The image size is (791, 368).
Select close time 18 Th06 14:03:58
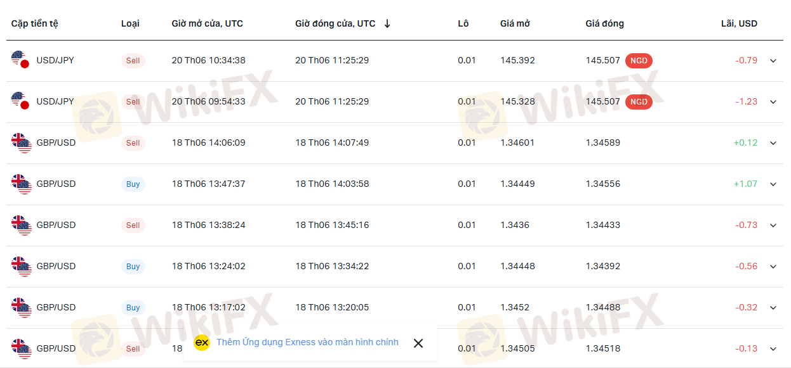pos(332,184)
